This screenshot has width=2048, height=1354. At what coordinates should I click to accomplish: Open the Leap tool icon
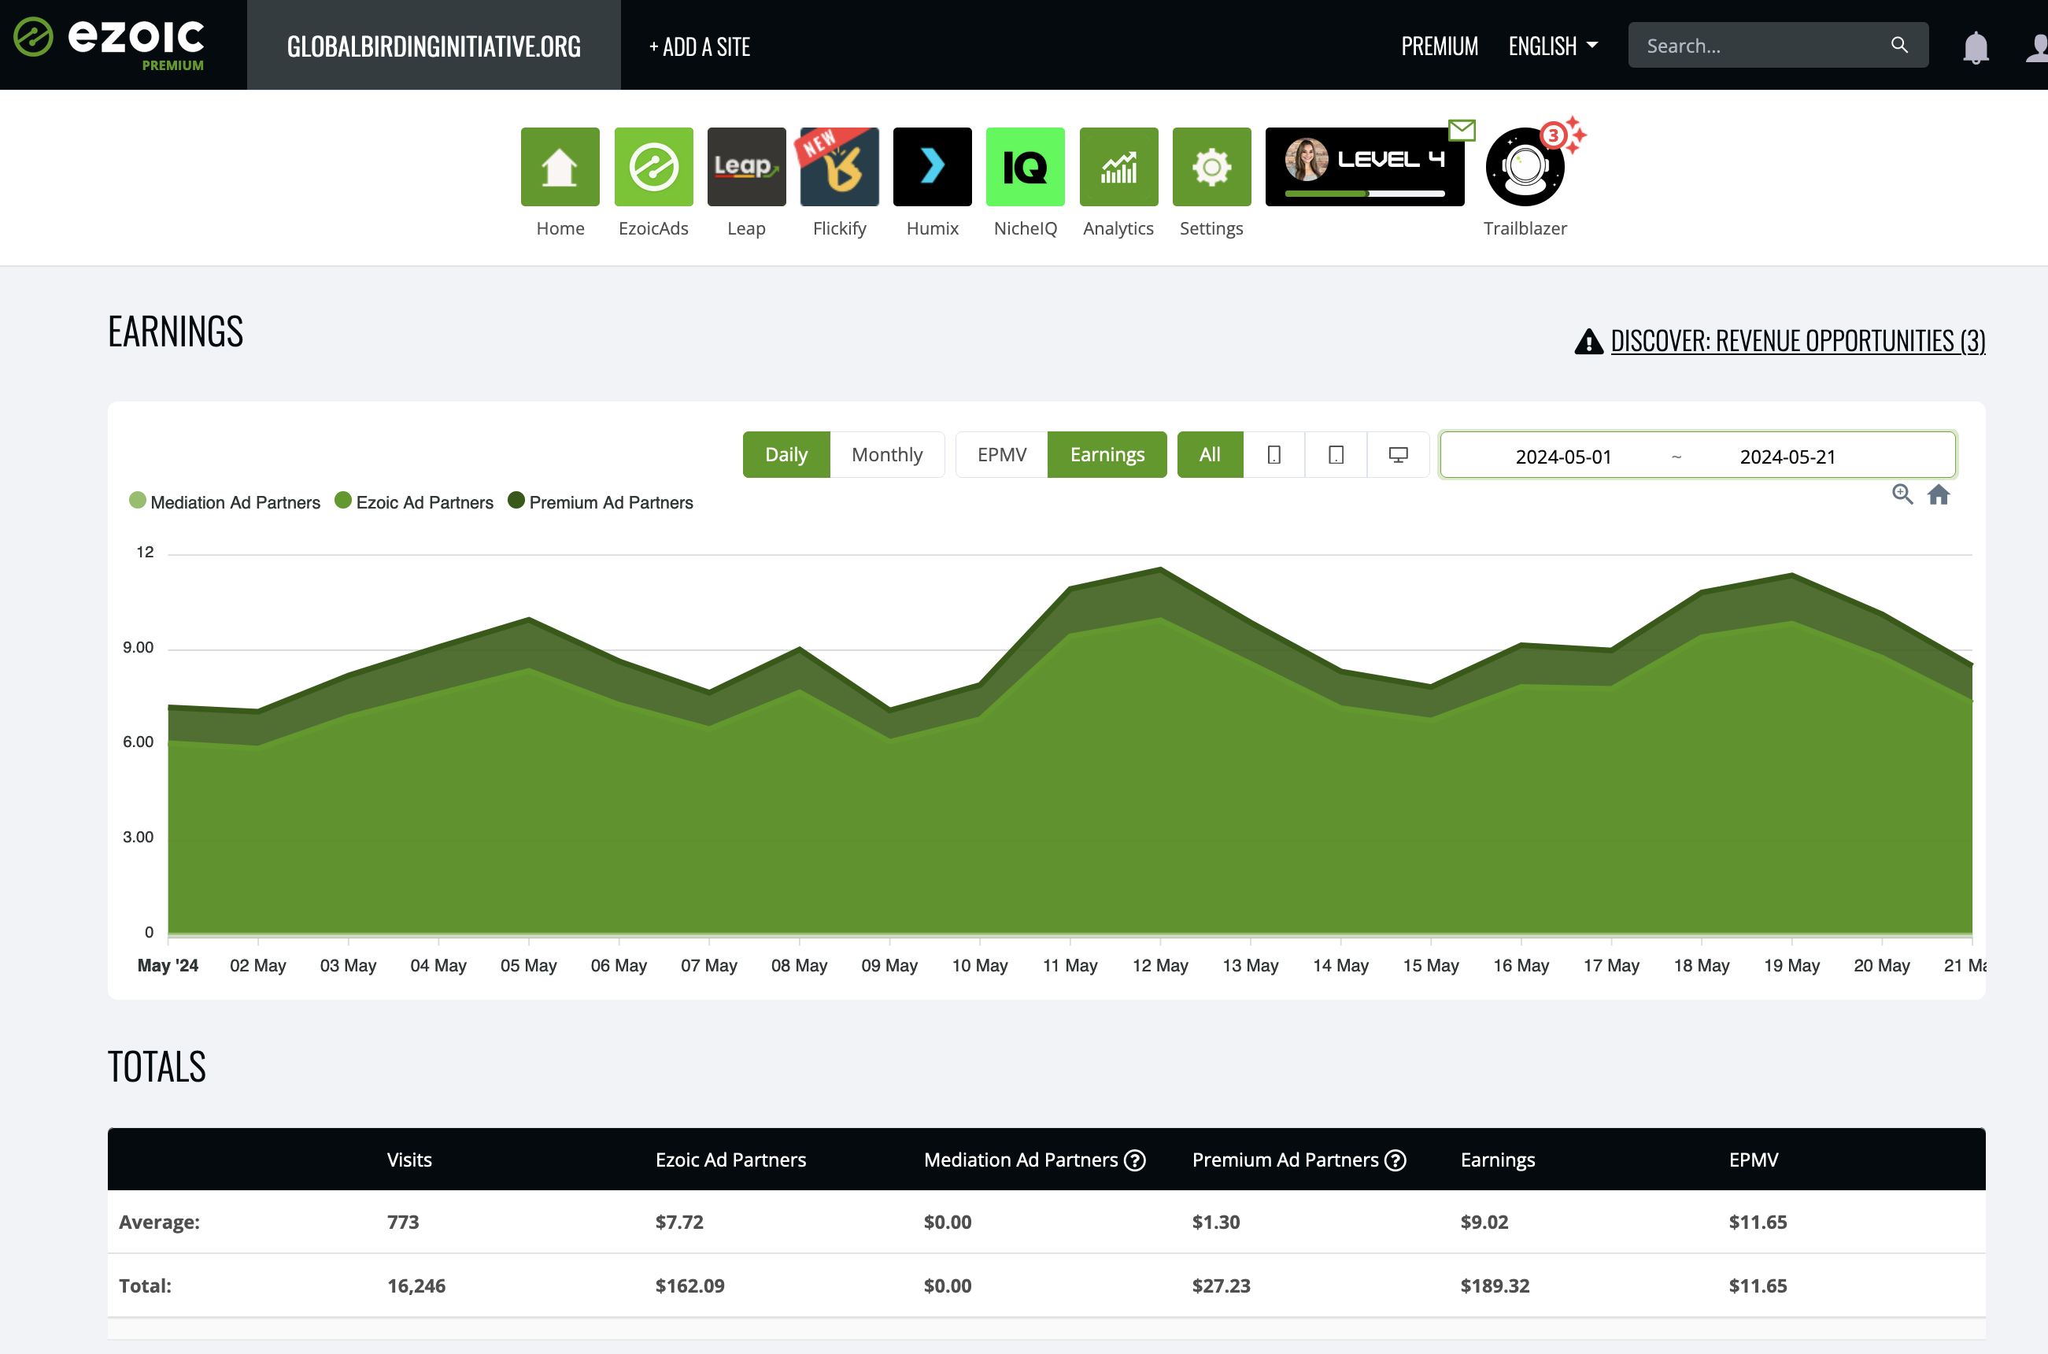click(746, 167)
